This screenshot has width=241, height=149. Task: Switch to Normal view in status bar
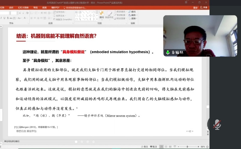(162, 147)
